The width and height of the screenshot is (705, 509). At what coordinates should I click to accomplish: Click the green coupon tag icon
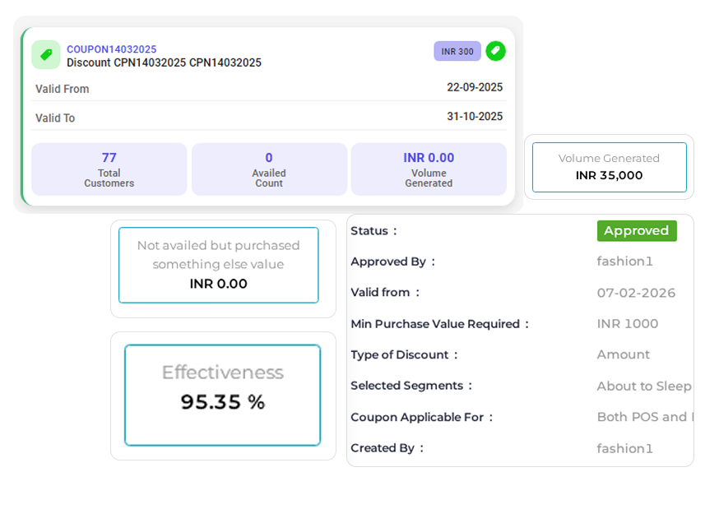(x=46, y=55)
